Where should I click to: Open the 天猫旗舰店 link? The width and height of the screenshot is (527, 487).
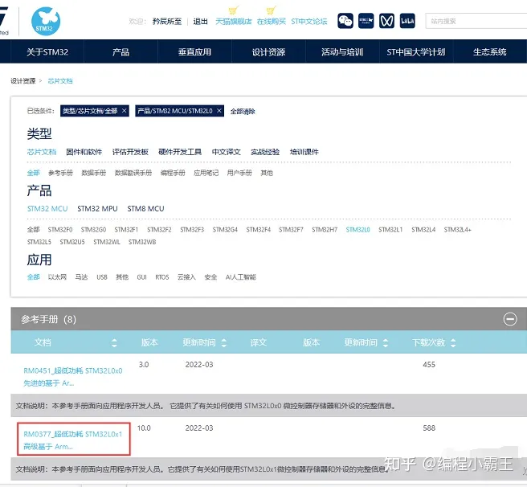pyautogui.click(x=233, y=22)
